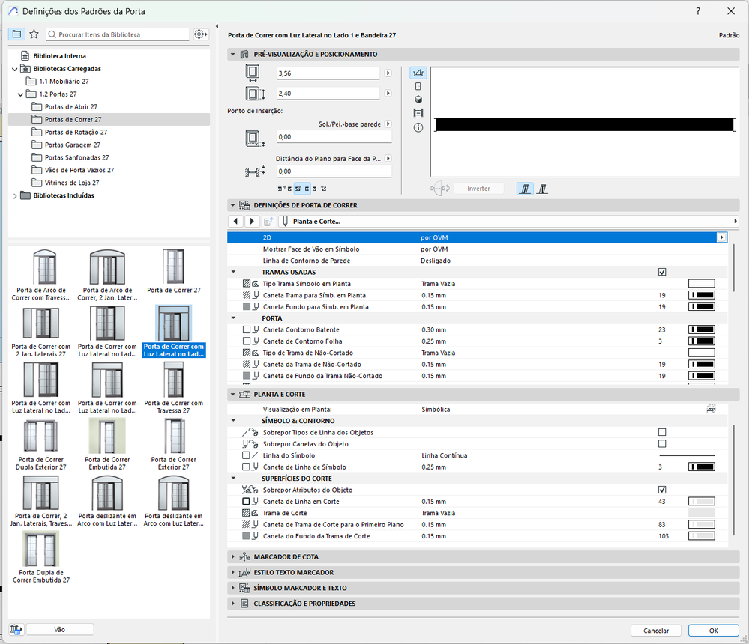Expand ESTILO TEXTO MARCADOR panel
Image resolution: width=749 pixels, height=644 pixels.
[x=233, y=572]
